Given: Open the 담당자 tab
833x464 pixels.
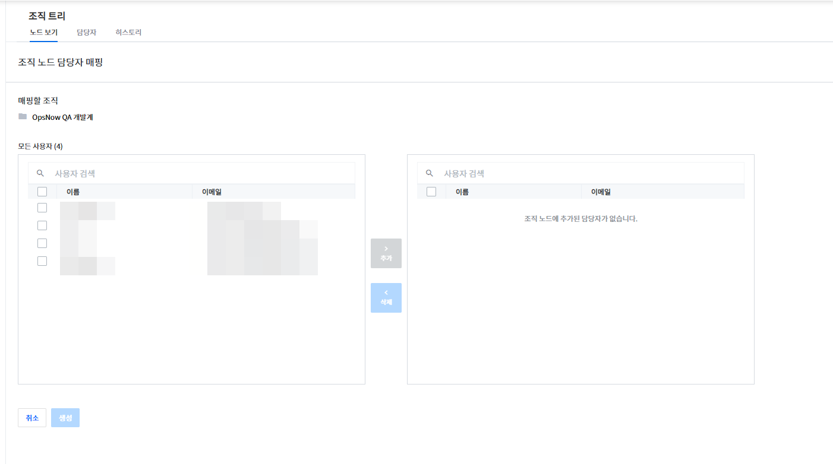Looking at the screenshot, I should [x=86, y=33].
